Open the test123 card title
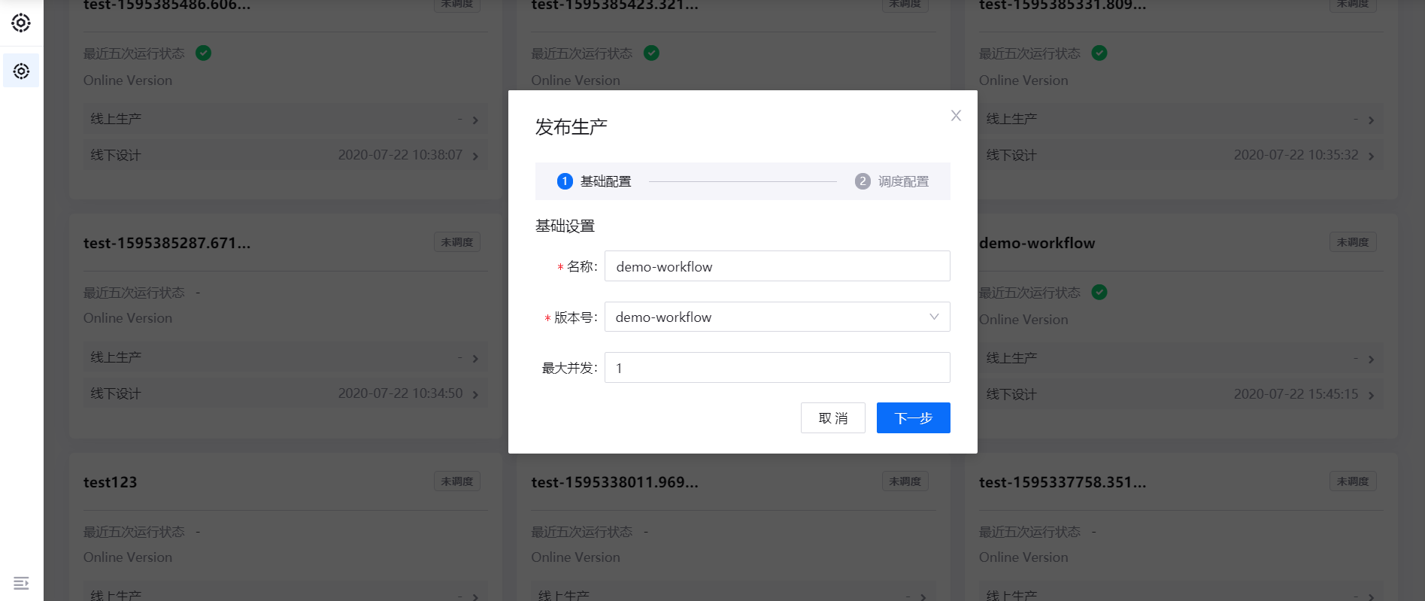The width and height of the screenshot is (1425, 601). (x=110, y=482)
